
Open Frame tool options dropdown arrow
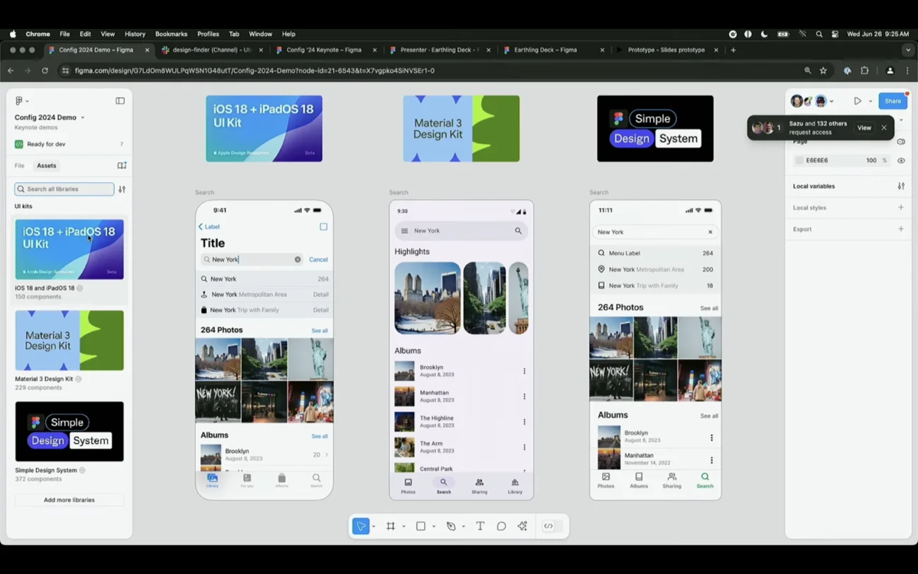403,527
